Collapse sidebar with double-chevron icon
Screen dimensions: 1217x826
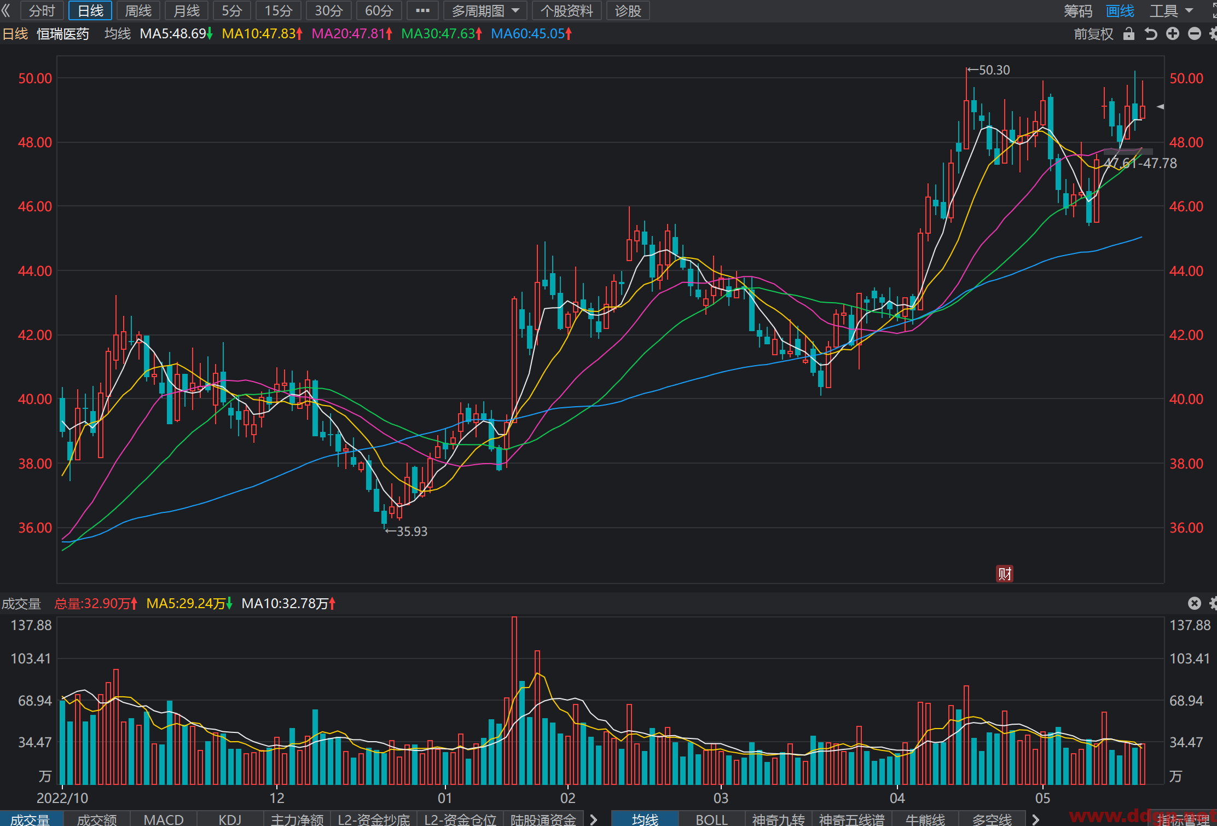tap(7, 10)
